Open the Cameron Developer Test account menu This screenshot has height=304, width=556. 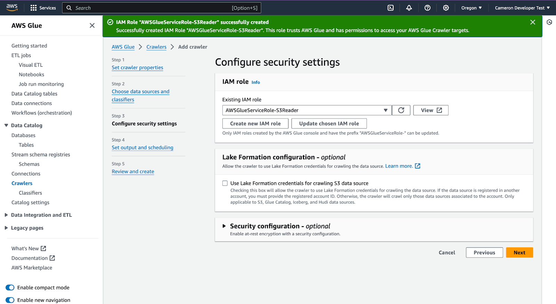522,8
